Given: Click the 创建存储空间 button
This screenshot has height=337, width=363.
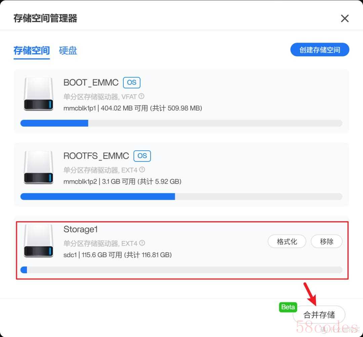Looking at the screenshot, I should [320, 50].
